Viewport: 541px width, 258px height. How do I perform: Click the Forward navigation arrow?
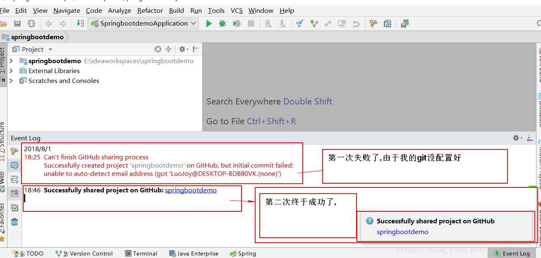click(x=62, y=24)
